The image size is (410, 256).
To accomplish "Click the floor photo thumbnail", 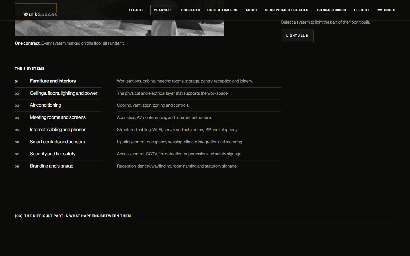I will coord(120,28).
